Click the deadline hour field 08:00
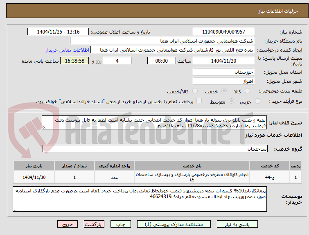Screen dimensions: 309x235 click(x=162, y=61)
